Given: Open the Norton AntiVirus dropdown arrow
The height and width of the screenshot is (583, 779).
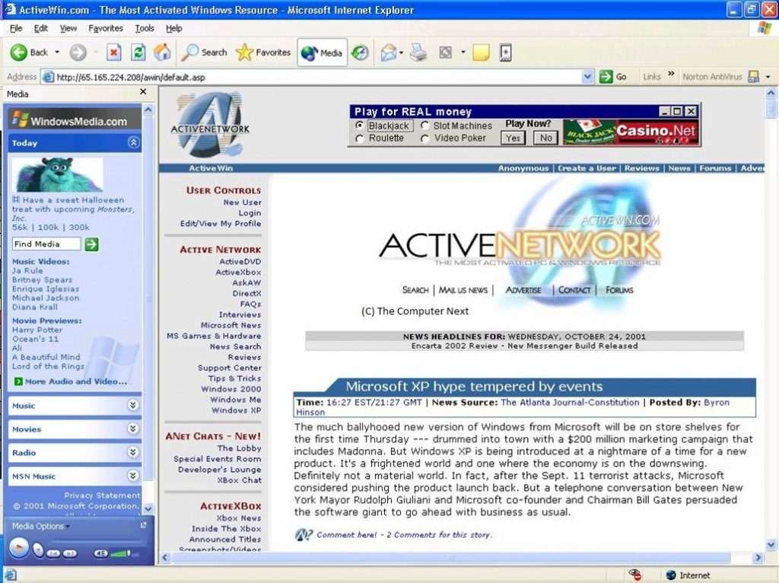Looking at the screenshot, I should pyautogui.click(x=768, y=77).
